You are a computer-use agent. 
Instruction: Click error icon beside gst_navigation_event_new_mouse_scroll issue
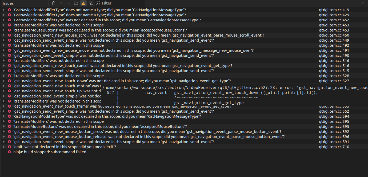(10, 35)
